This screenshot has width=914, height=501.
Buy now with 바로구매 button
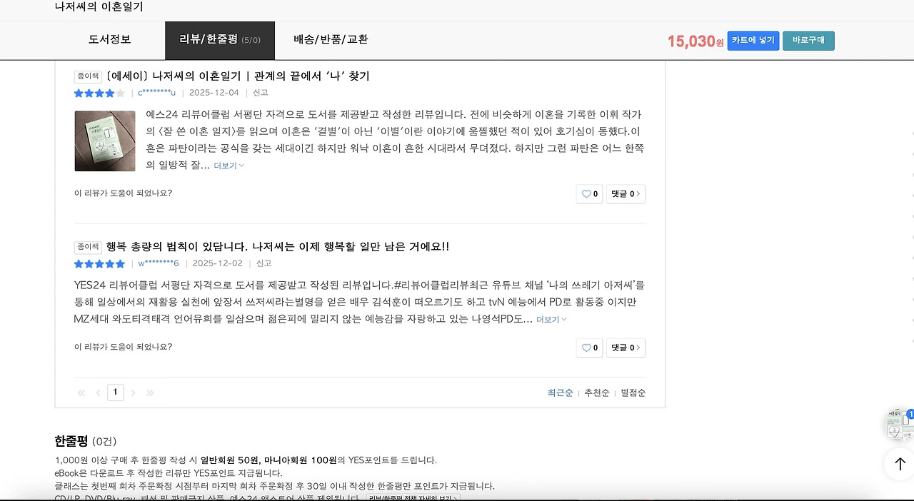click(808, 41)
